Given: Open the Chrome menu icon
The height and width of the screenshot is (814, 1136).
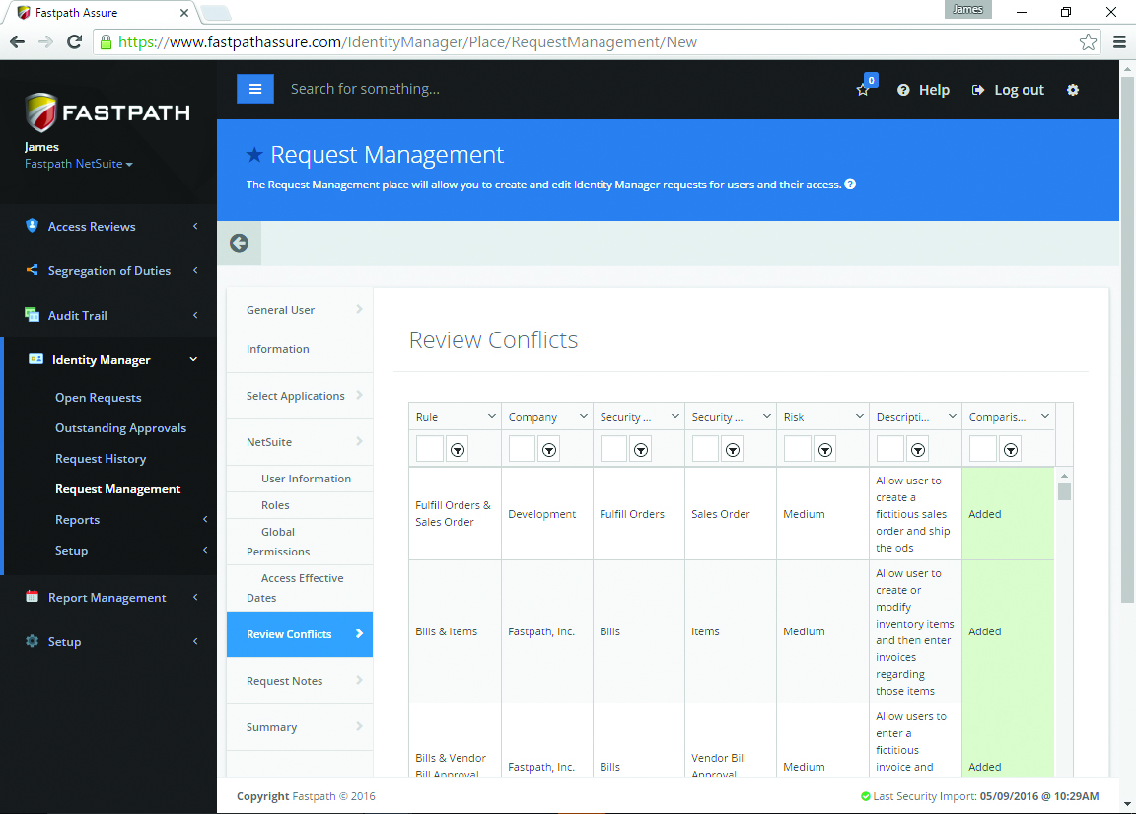Looking at the screenshot, I should point(1119,42).
